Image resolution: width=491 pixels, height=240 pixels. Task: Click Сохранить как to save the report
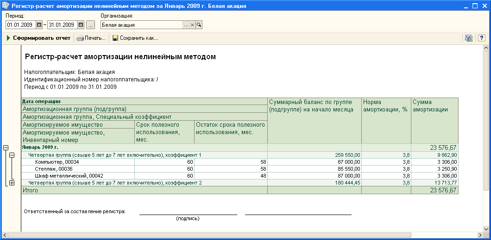135,38
